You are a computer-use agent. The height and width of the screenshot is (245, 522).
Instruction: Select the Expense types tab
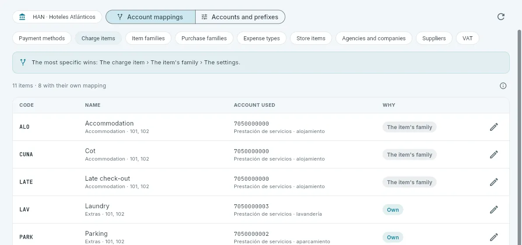[x=262, y=38]
